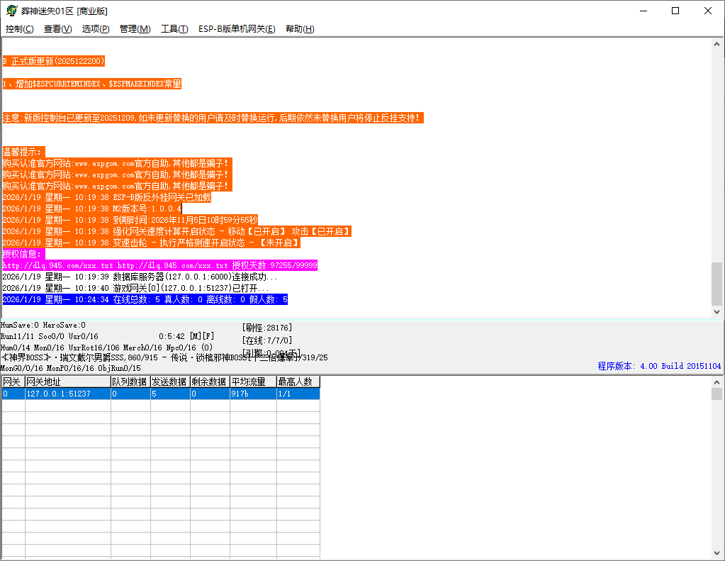
Task: Click the 平均流量 column header
Action: tap(252, 382)
